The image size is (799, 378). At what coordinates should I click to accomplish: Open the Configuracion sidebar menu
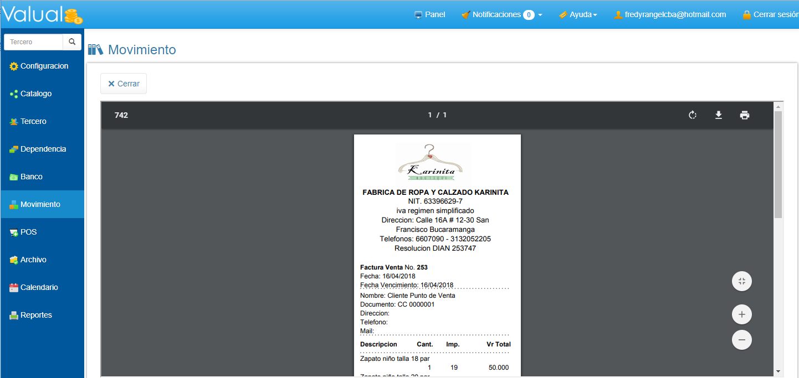click(44, 66)
